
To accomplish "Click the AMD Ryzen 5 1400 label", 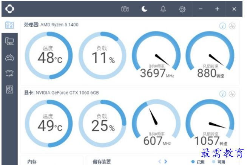I will tap(59, 24).
